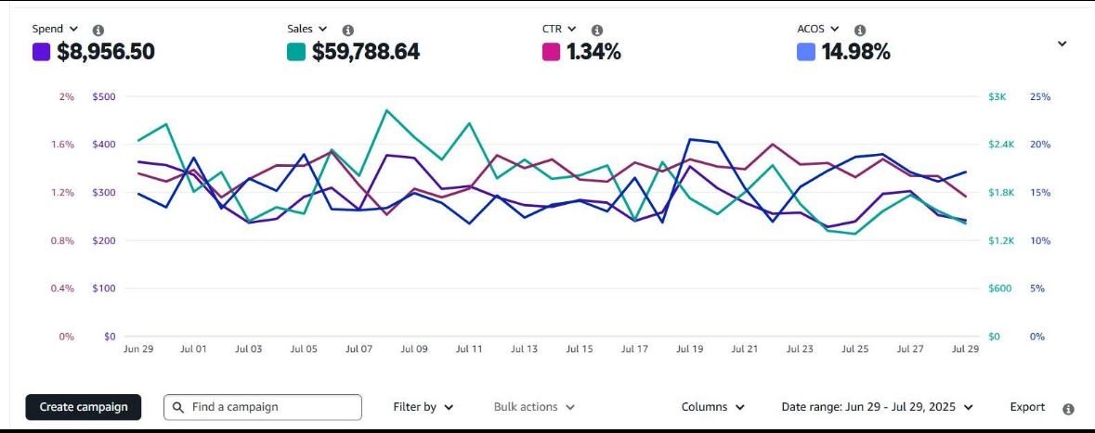Click the info icon beside CTR
Viewport: 1095px width, 433px height.
(x=597, y=30)
